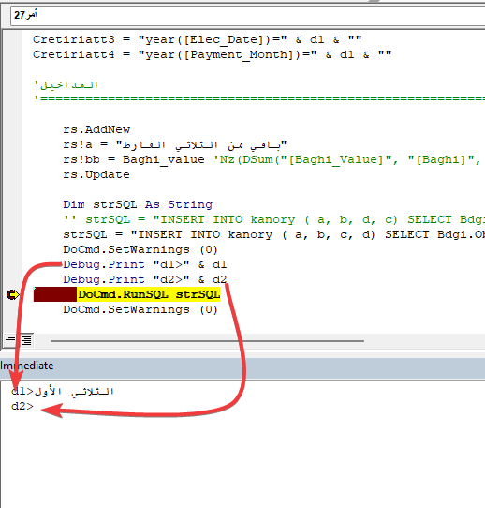Click the Debug.Print "d1>" code line
This screenshot has width=485, height=508.
click(145, 264)
